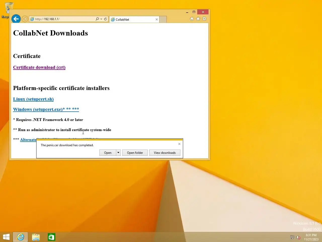Open the Windows Start button
This screenshot has height=242, width=322.
(x=6, y=237)
